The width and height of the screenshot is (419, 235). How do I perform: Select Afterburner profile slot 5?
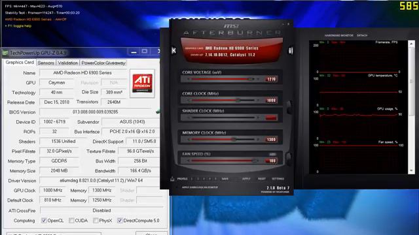pyautogui.click(x=215, y=179)
